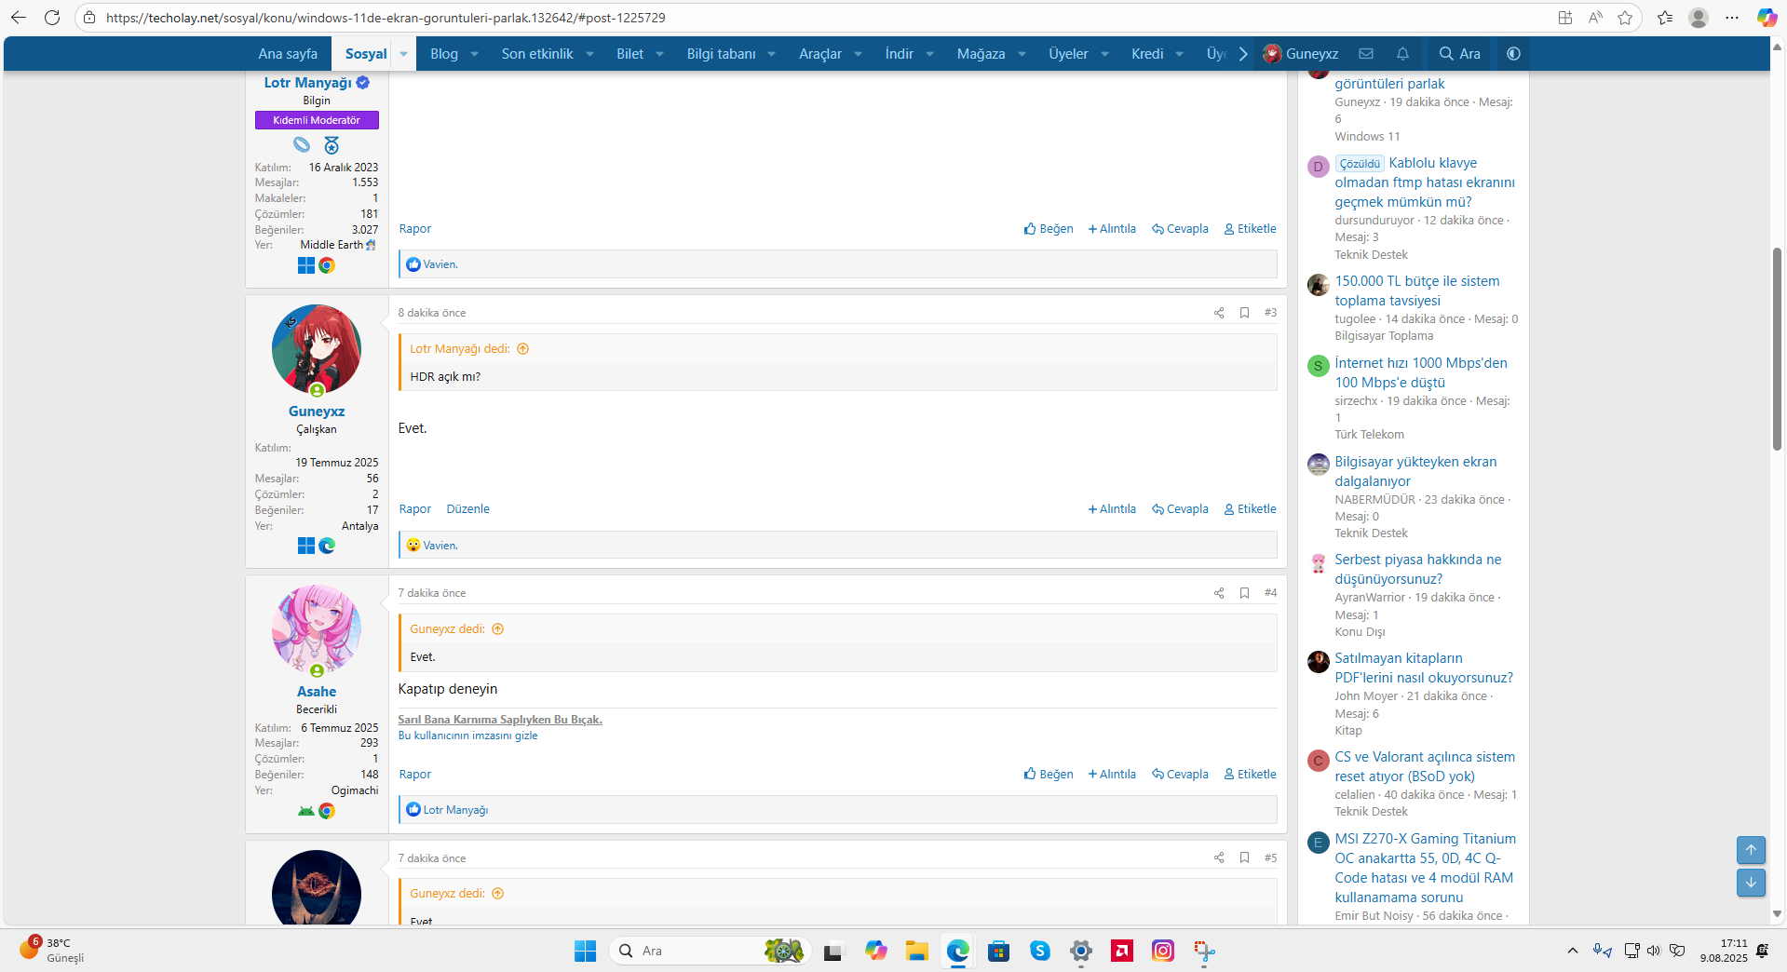The height and width of the screenshot is (972, 1787).
Task: Open Windows Start menu
Action: click(x=585, y=951)
